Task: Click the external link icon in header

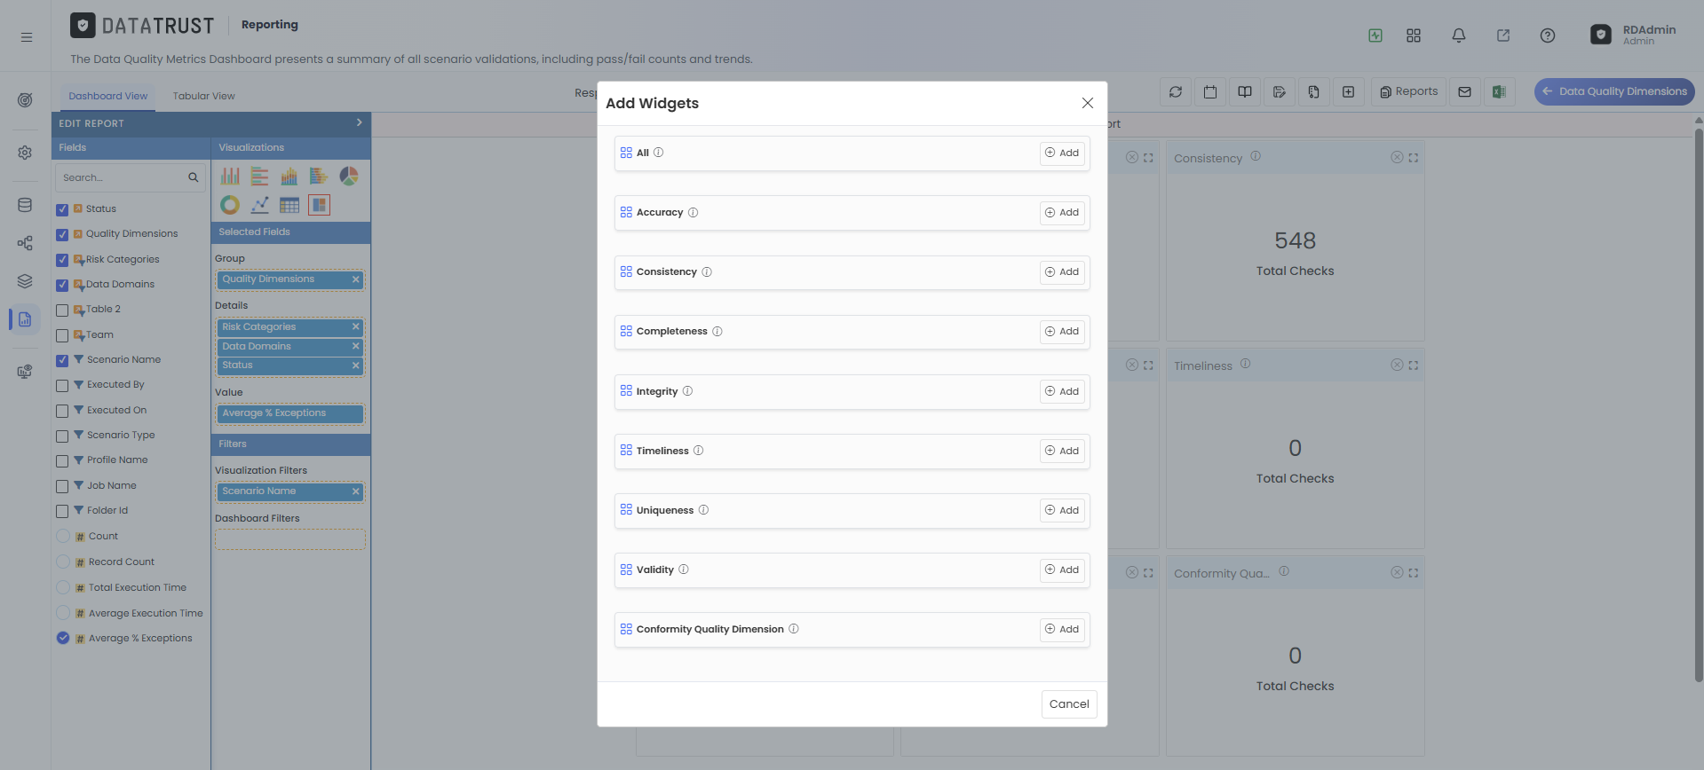Action: pos(1503,35)
